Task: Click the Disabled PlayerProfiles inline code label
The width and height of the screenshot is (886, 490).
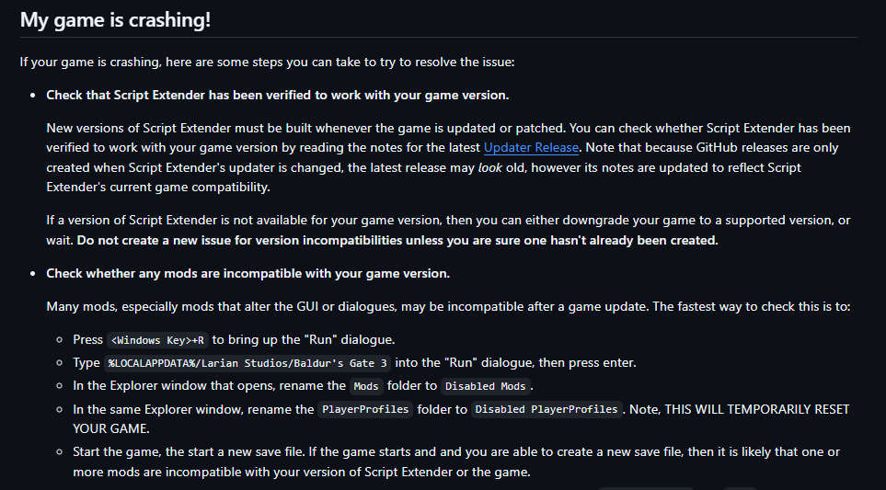Action: point(547,409)
